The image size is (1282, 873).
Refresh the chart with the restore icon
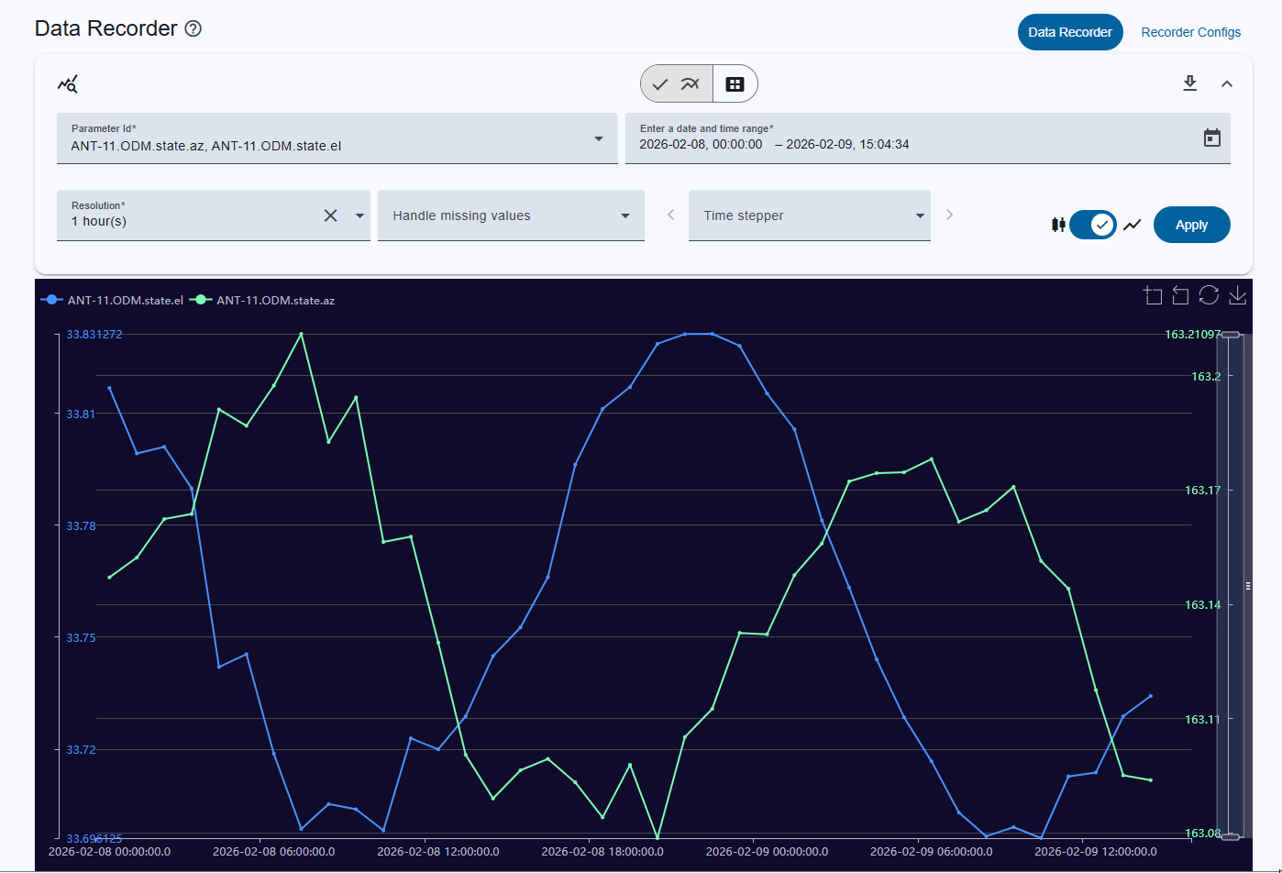click(x=1208, y=294)
